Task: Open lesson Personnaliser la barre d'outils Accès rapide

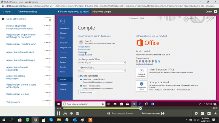Action: pos(21,86)
